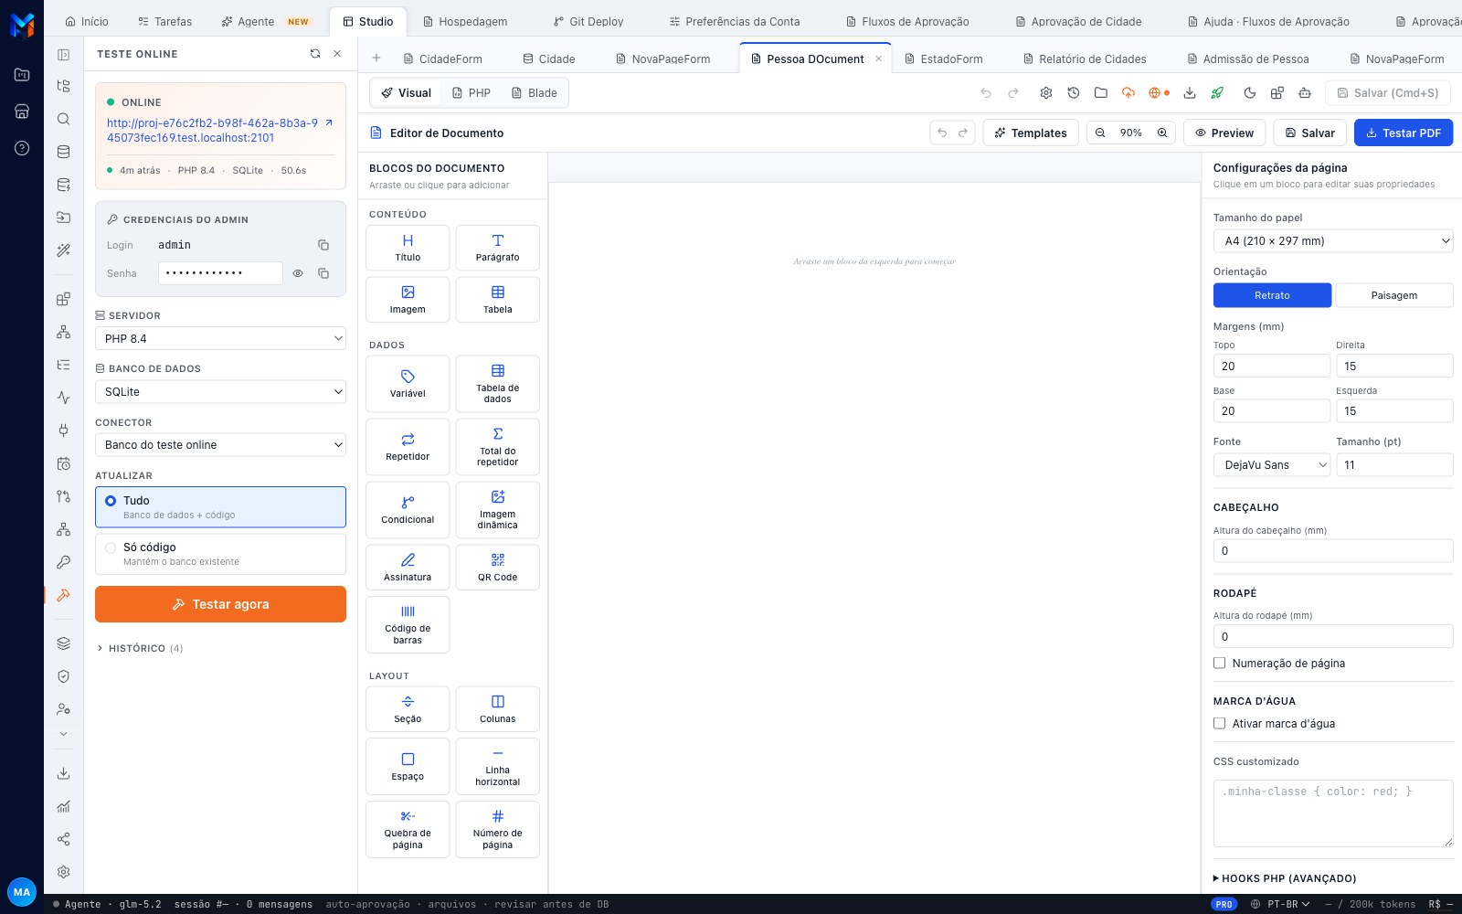Viewport: 1462px width, 914px height.
Task: Expand Hooks PHP (Avançado) section
Action: [x=1285, y=878]
